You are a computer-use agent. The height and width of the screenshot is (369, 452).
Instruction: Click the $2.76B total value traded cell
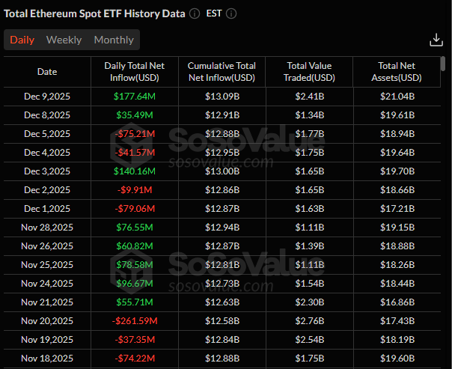coord(309,320)
